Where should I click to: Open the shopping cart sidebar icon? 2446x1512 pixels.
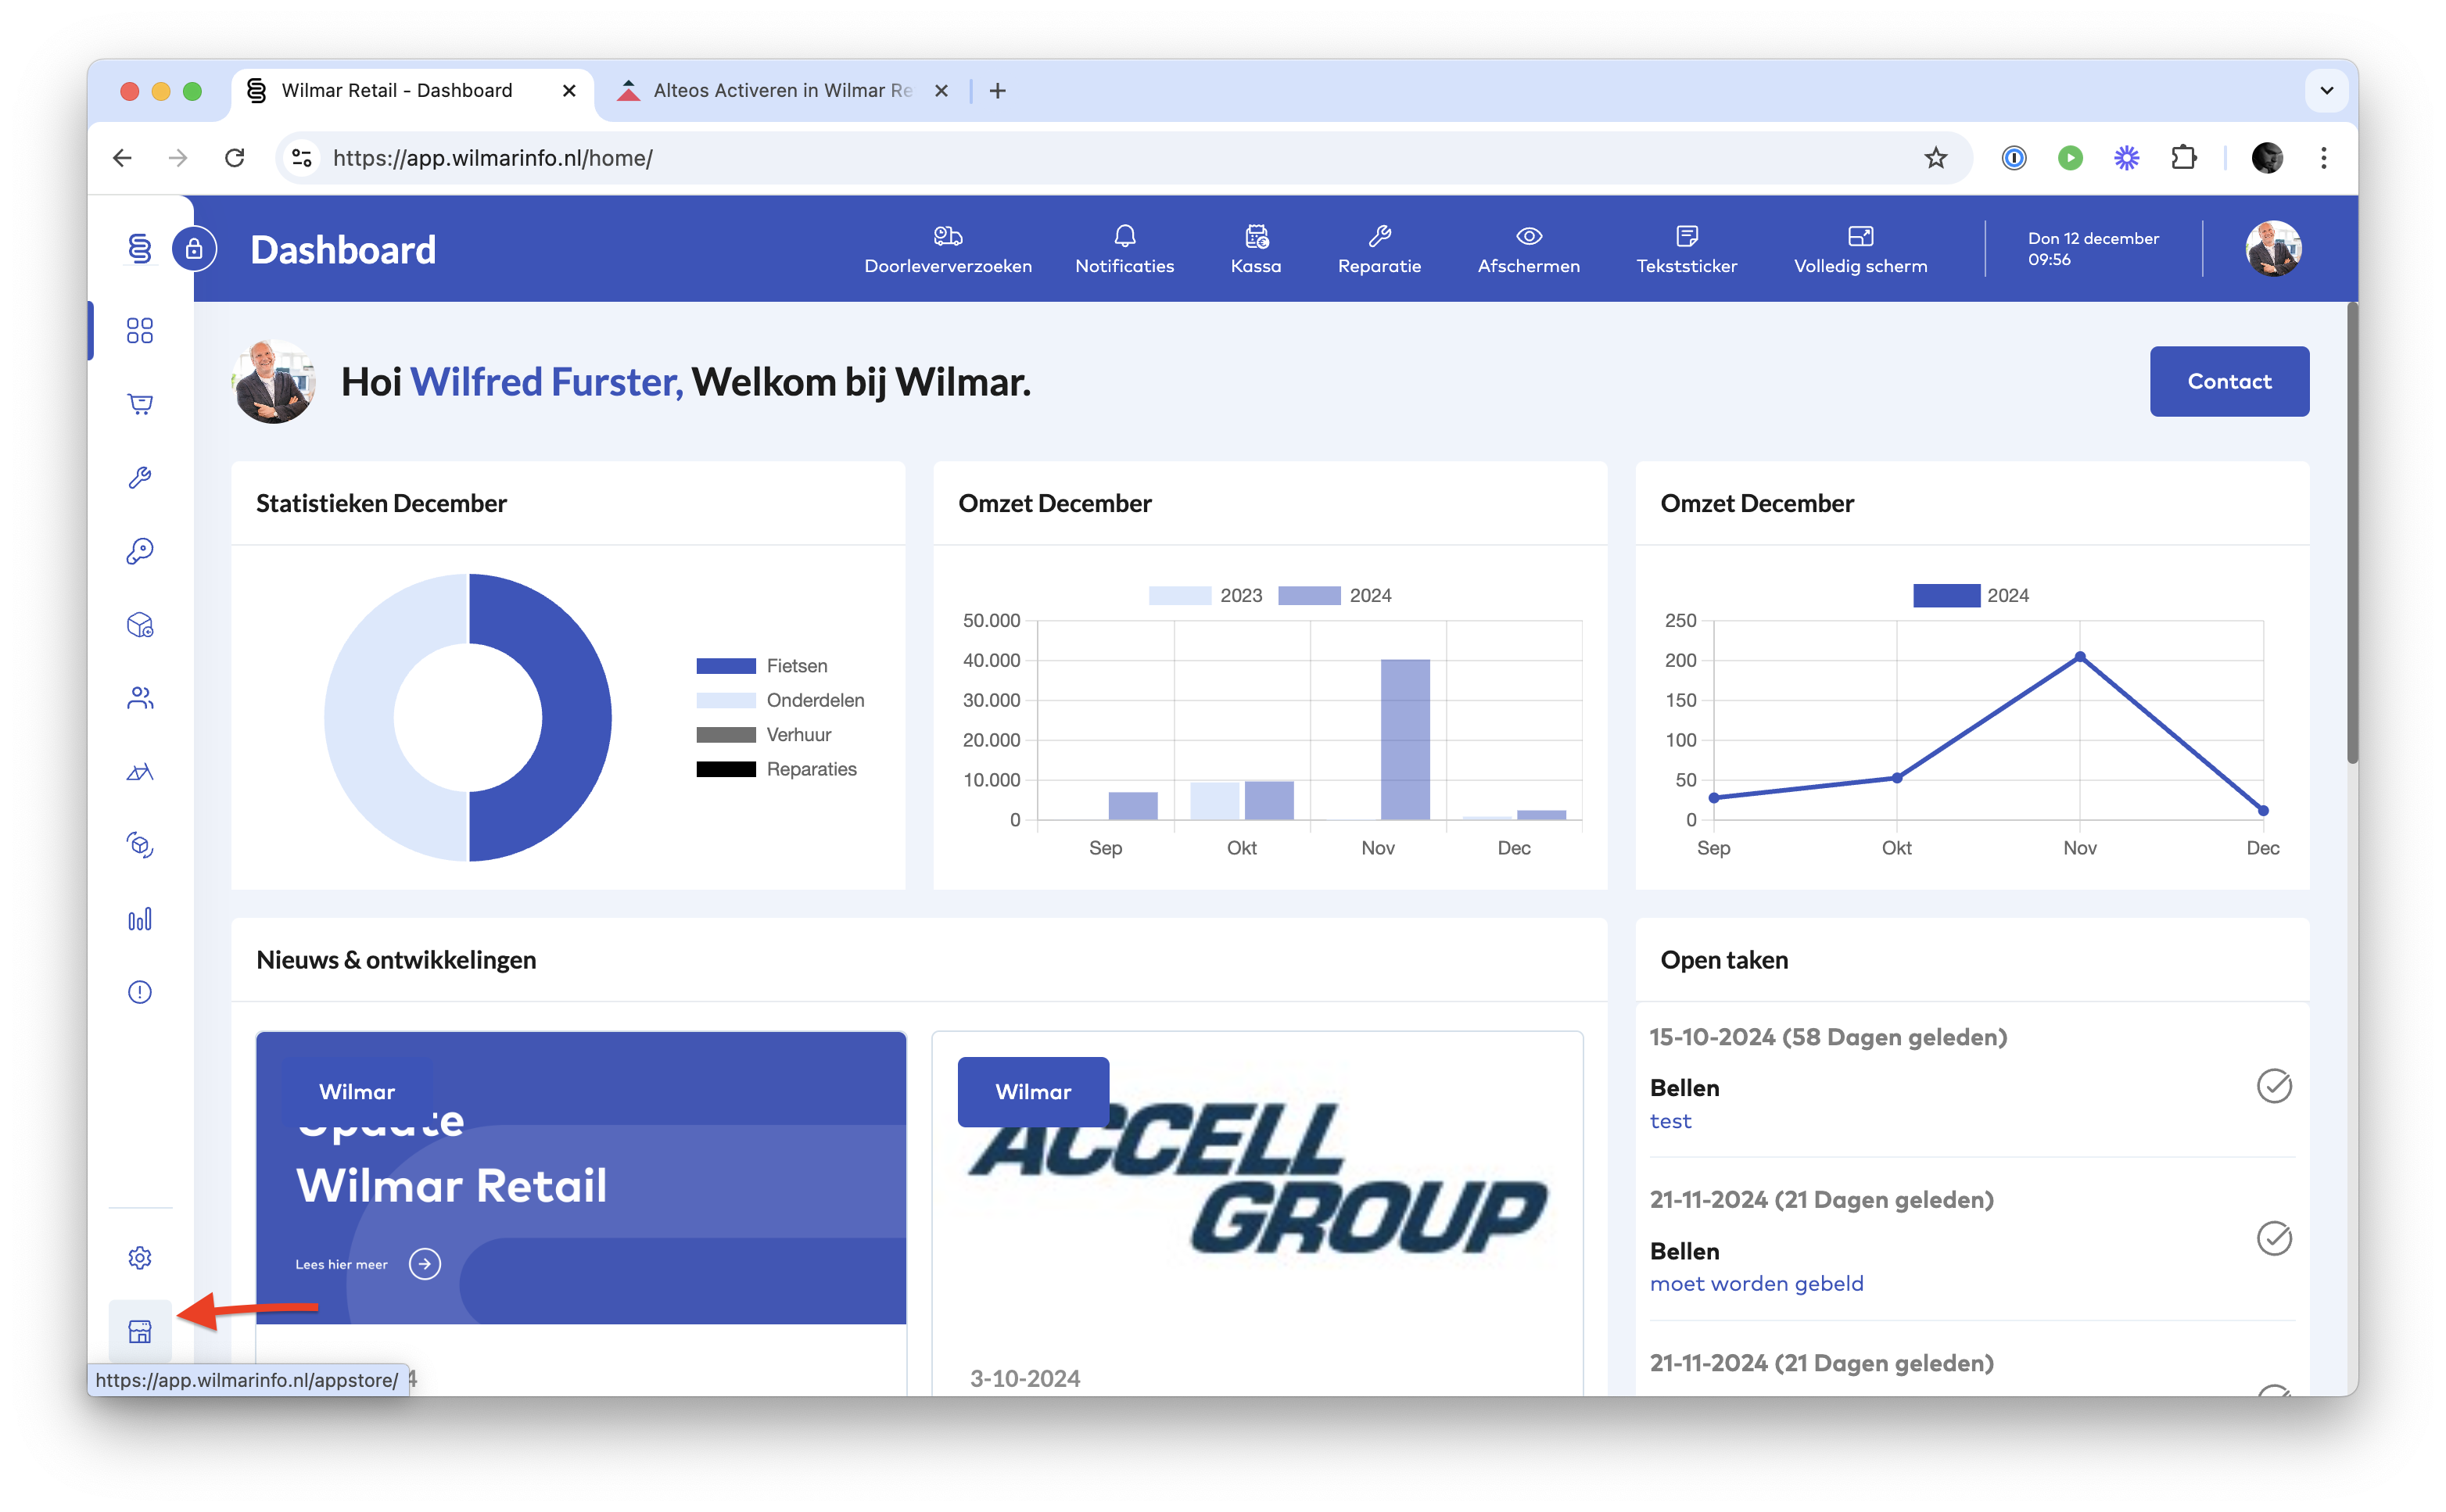pyautogui.click(x=140, y=404)
